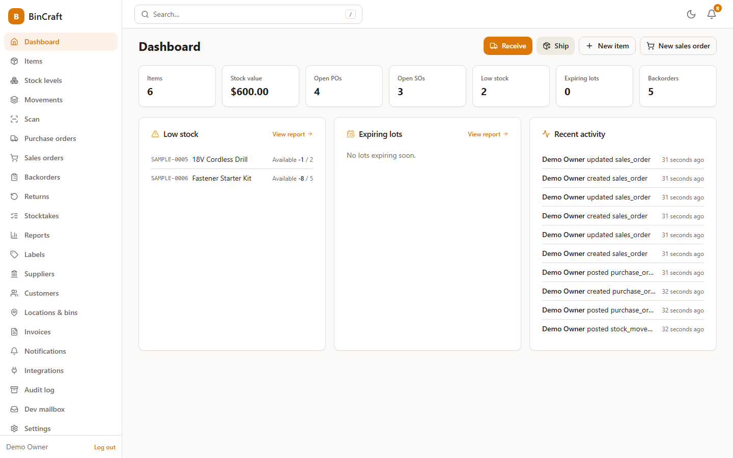
Task: Click 'Available -8 / 5' value
Action: 293,179
